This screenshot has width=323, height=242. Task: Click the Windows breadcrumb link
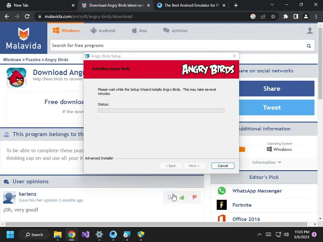pos(12,60)
